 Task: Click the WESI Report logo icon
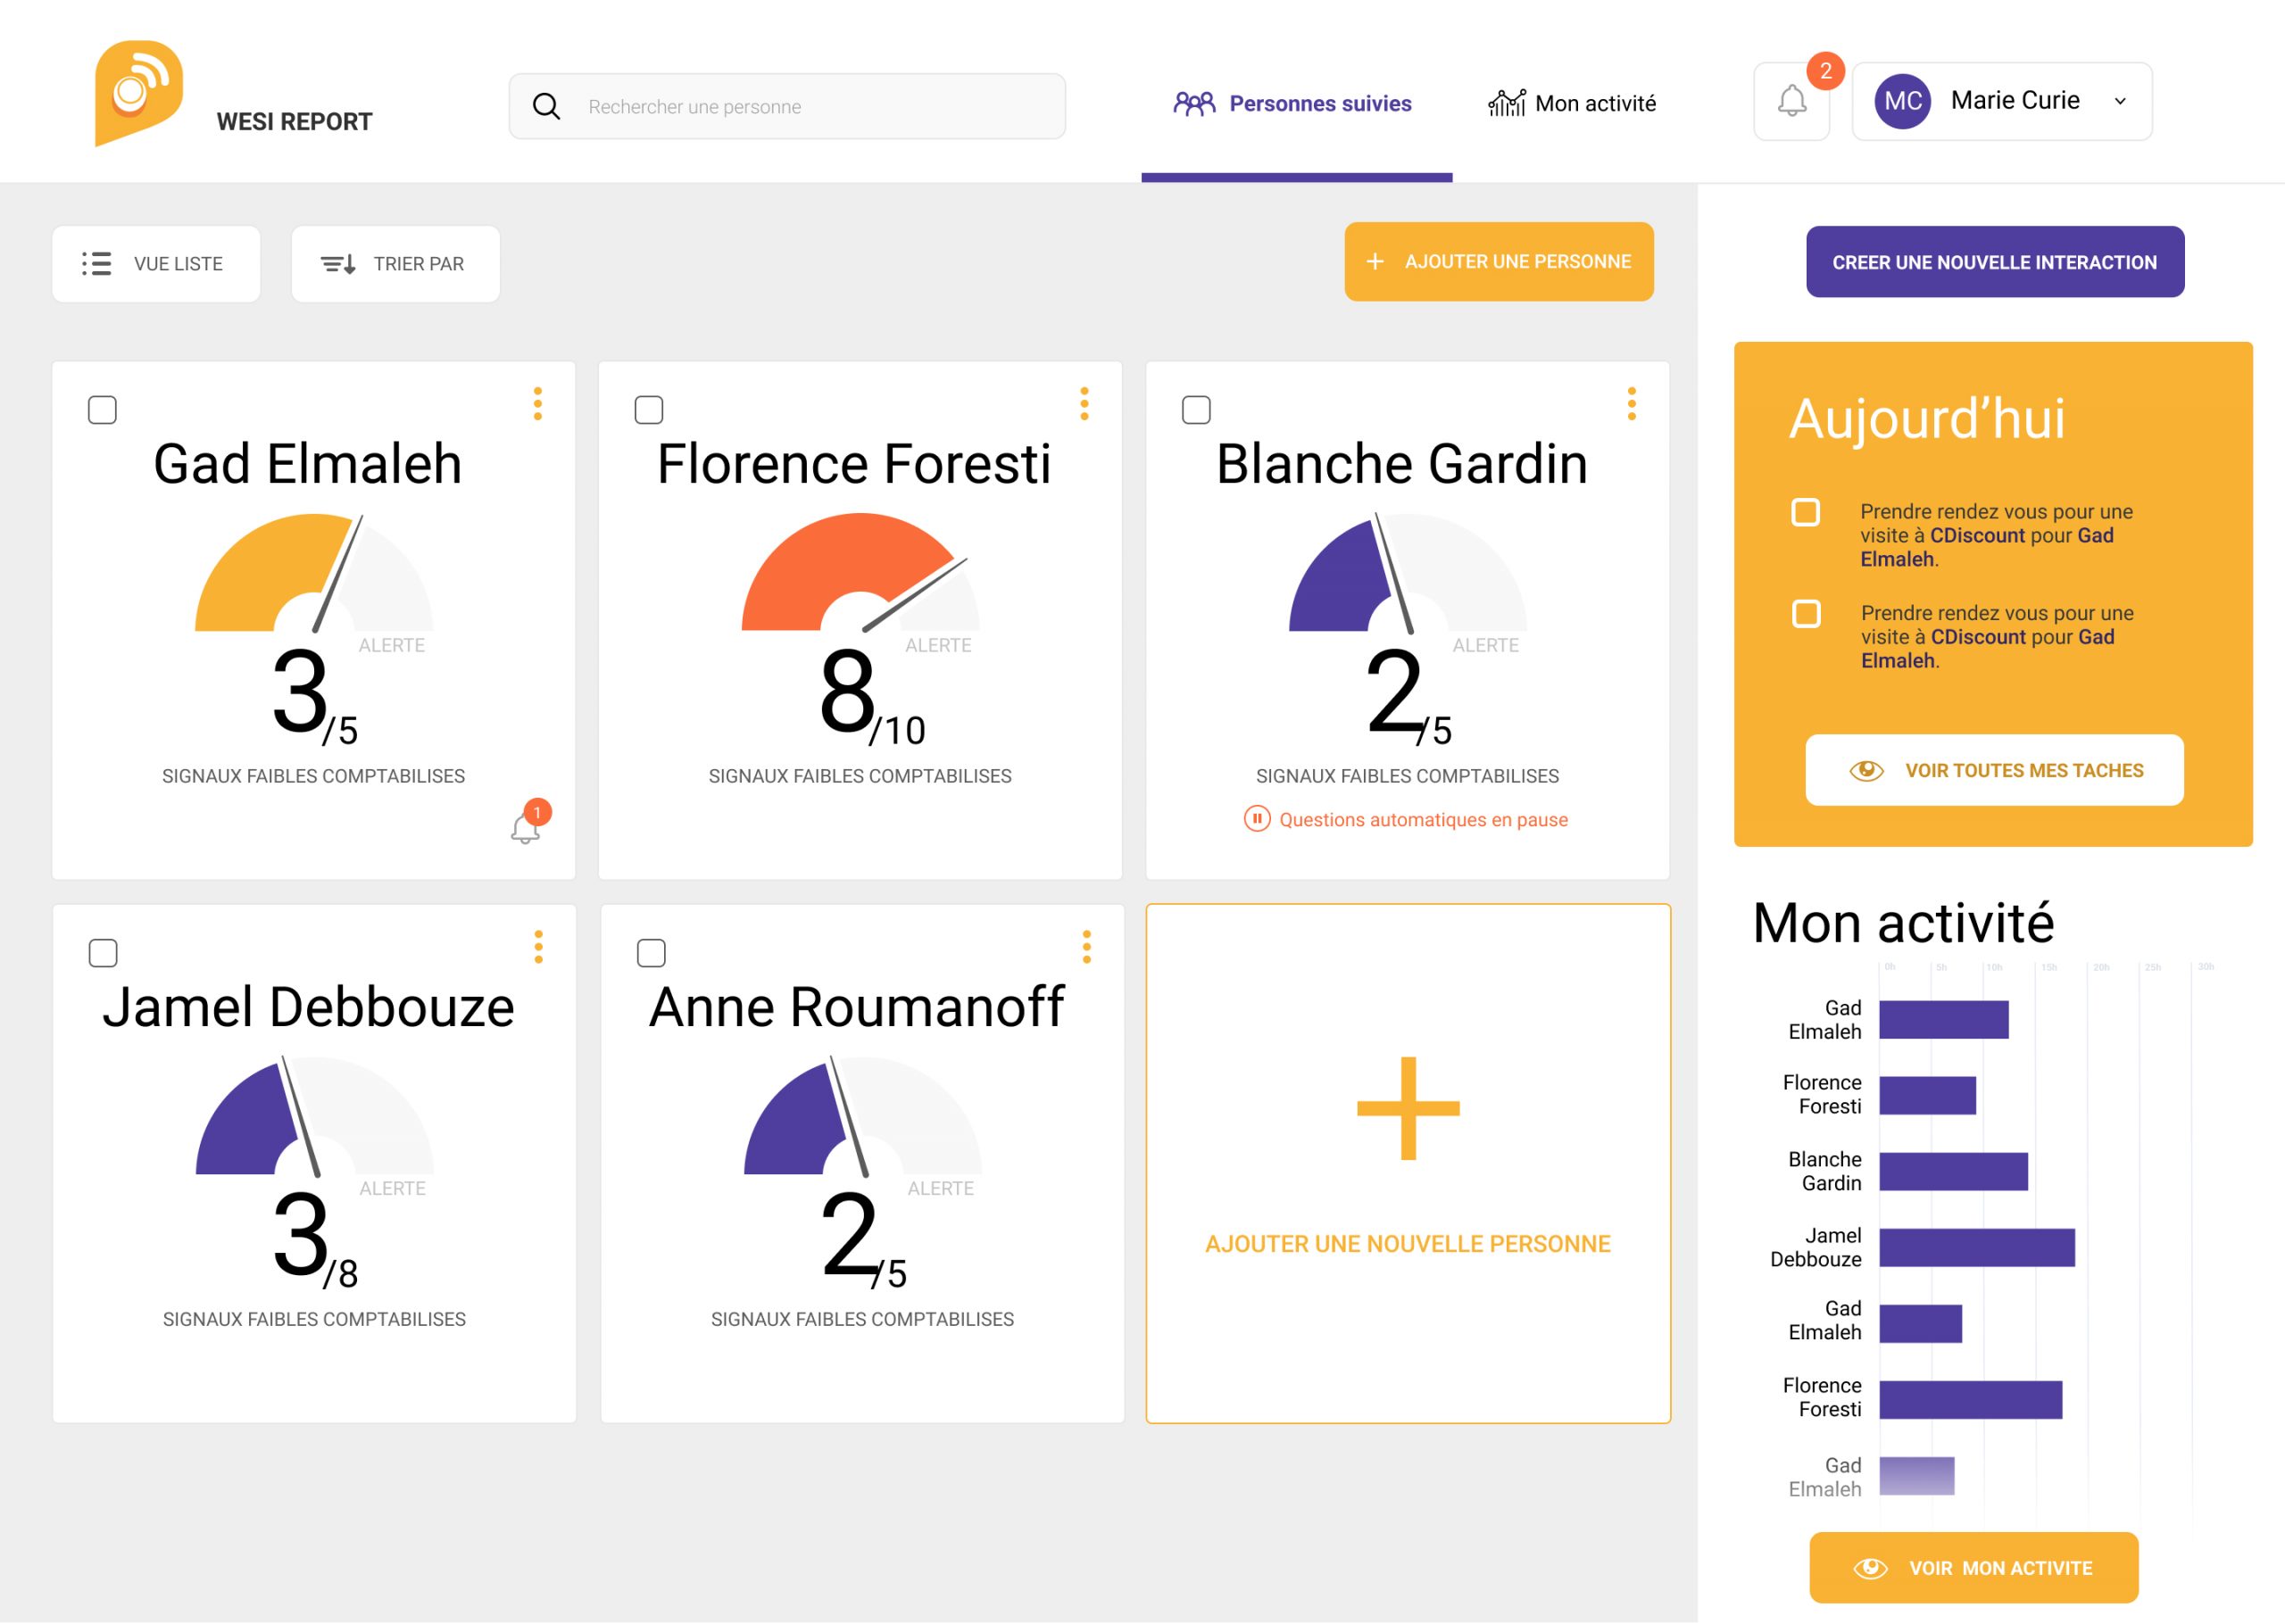[x=138, y=93]
